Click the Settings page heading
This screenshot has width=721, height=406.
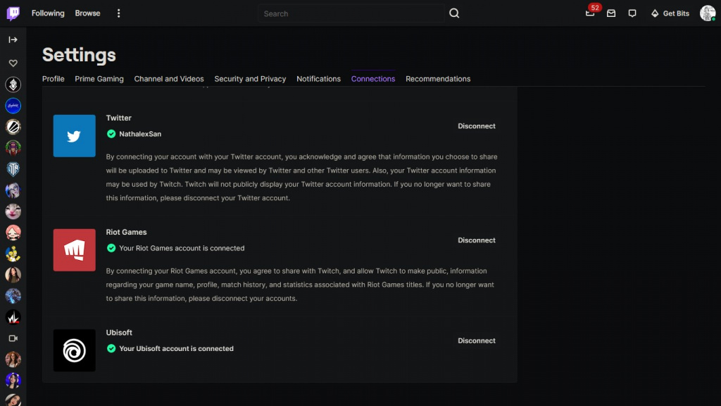tap(79, 55)
